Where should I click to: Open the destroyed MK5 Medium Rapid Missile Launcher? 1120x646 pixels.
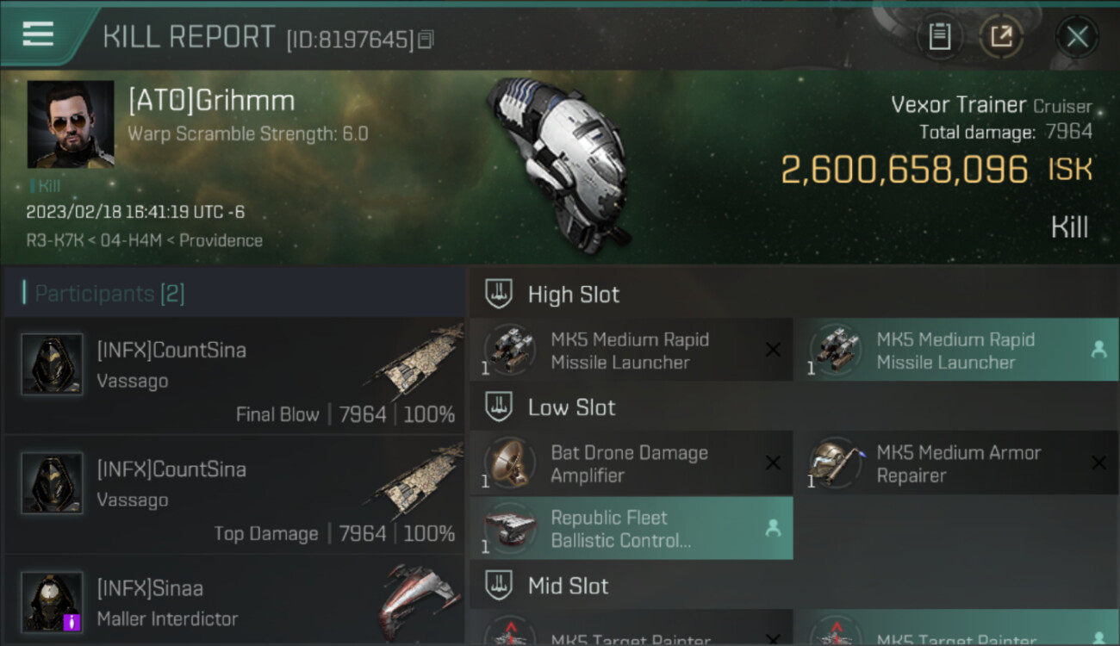(632, 350)
